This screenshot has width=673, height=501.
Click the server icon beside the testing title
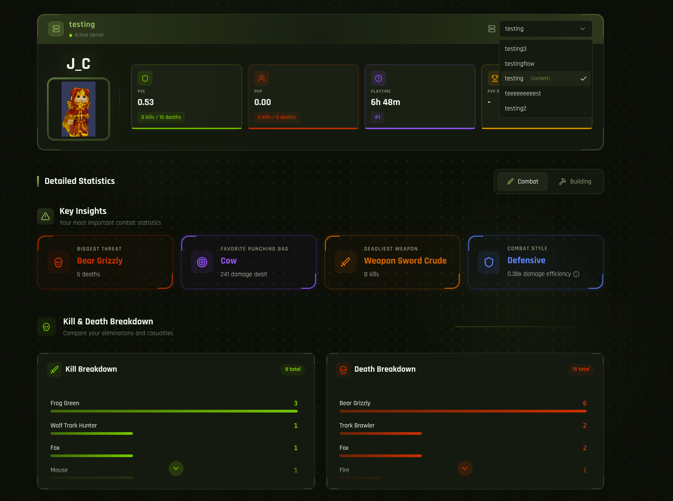pos(56,29)
